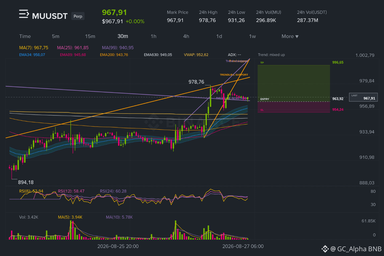Click the EMA34: 958,07 label
Image resolution: width=384 pixels, height=256 pixels.
32,55
